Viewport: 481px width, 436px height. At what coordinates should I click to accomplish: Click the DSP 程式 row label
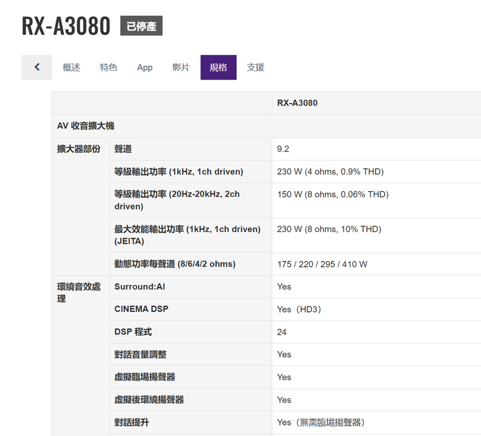(133, 332)
